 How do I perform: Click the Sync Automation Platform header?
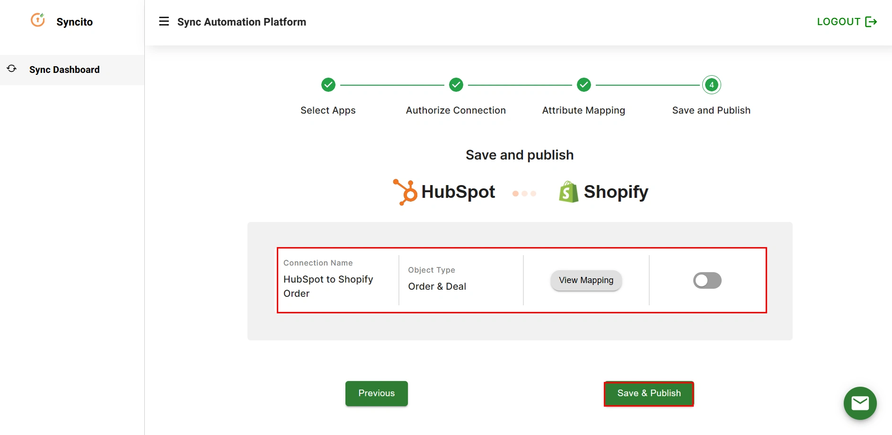pos(242,22)
